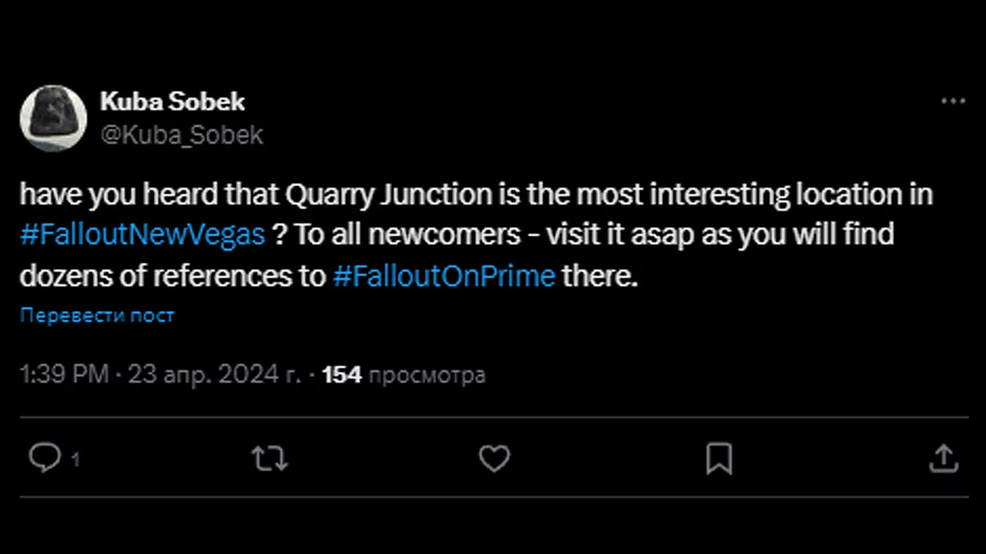This screenshot has height=554, width=986.
Task: Open the Kuba Sobek display name
Action: [172, 103]
